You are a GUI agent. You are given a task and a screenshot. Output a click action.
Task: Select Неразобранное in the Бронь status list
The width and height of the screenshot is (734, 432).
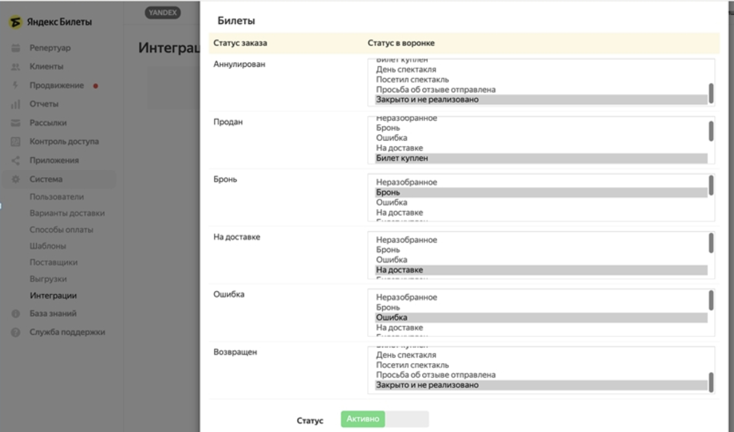pyautogui.click(x=407, y=182)
